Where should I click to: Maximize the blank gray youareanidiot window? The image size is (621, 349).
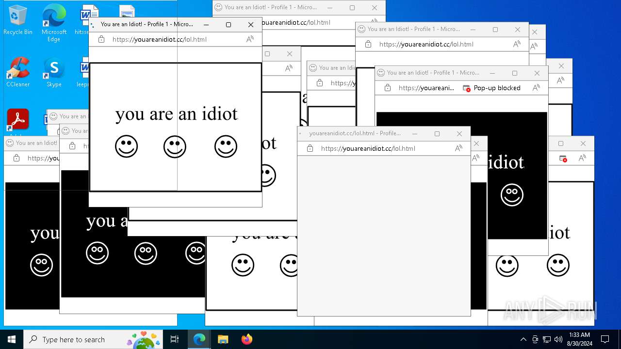tap(437, 134)
